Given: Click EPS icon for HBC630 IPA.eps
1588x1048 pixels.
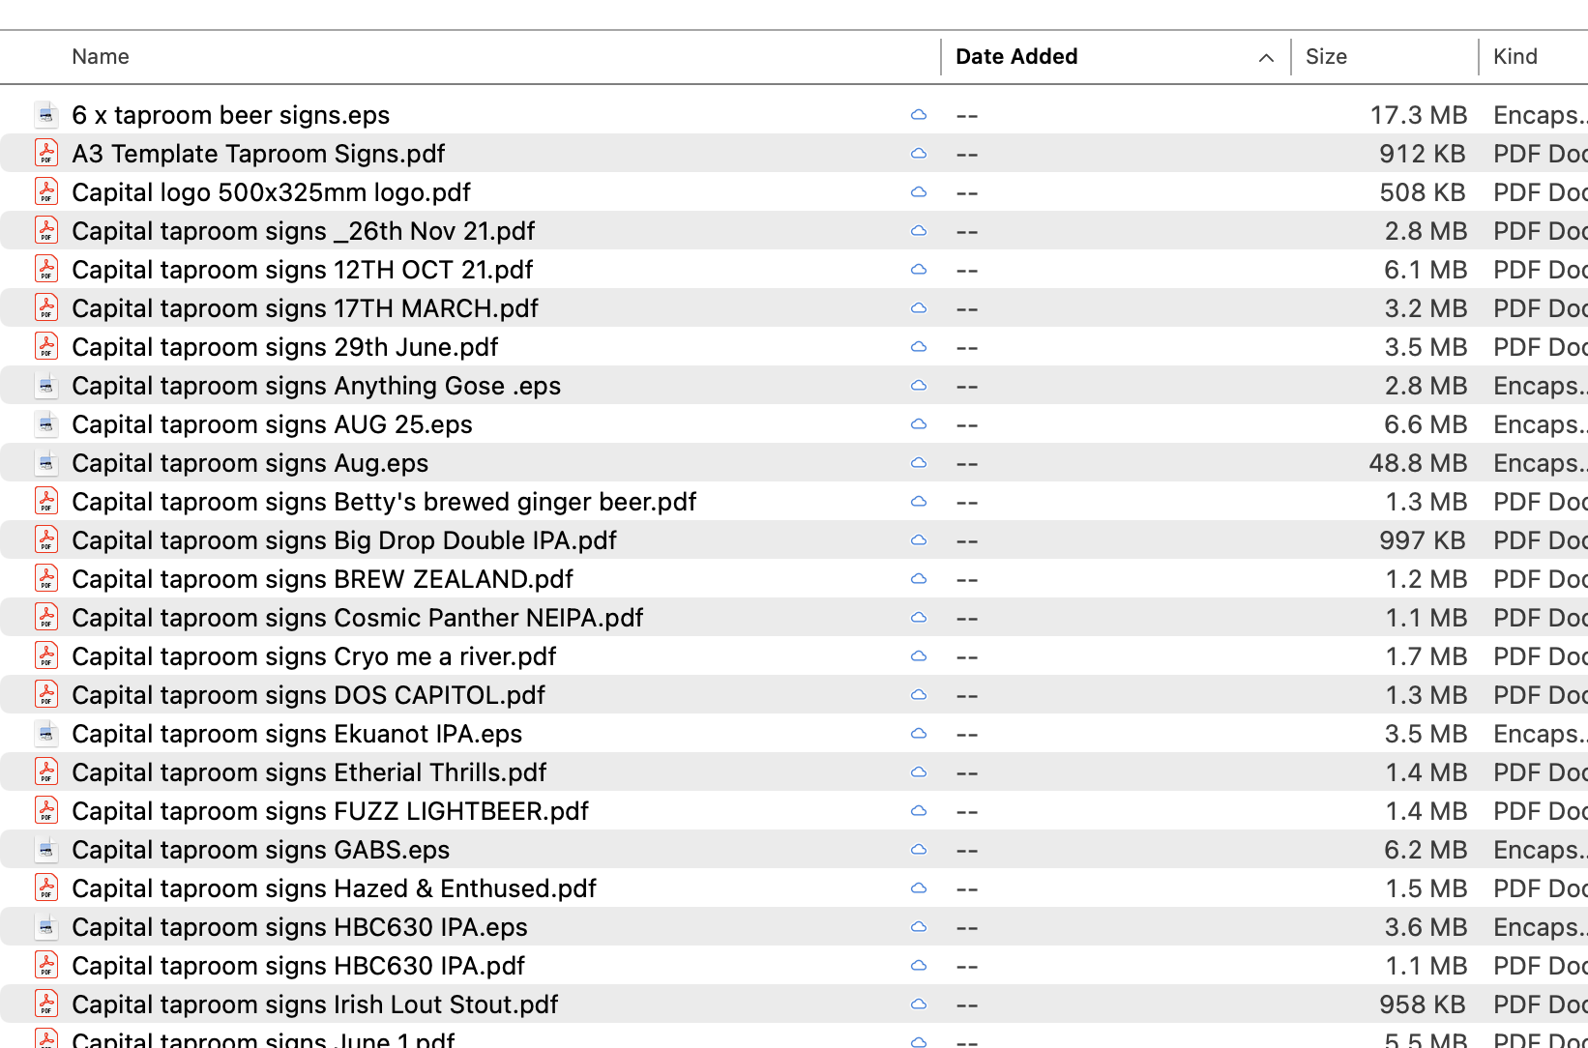Looking at the screenshot, I should click(46, 927).
